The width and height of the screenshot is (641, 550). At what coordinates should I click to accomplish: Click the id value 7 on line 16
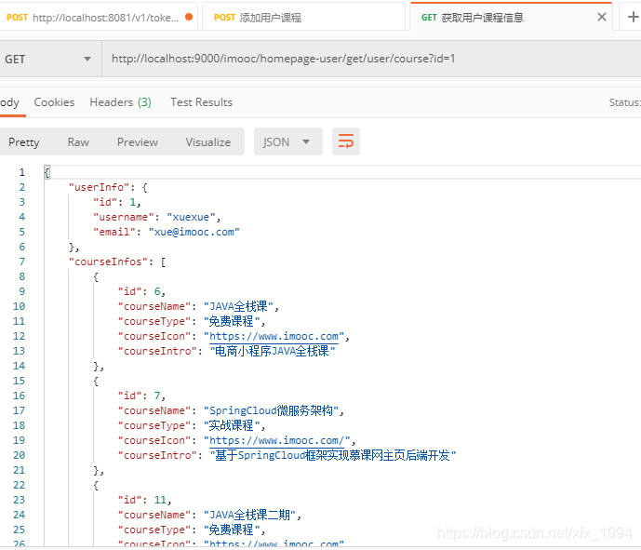click(157, 396)
